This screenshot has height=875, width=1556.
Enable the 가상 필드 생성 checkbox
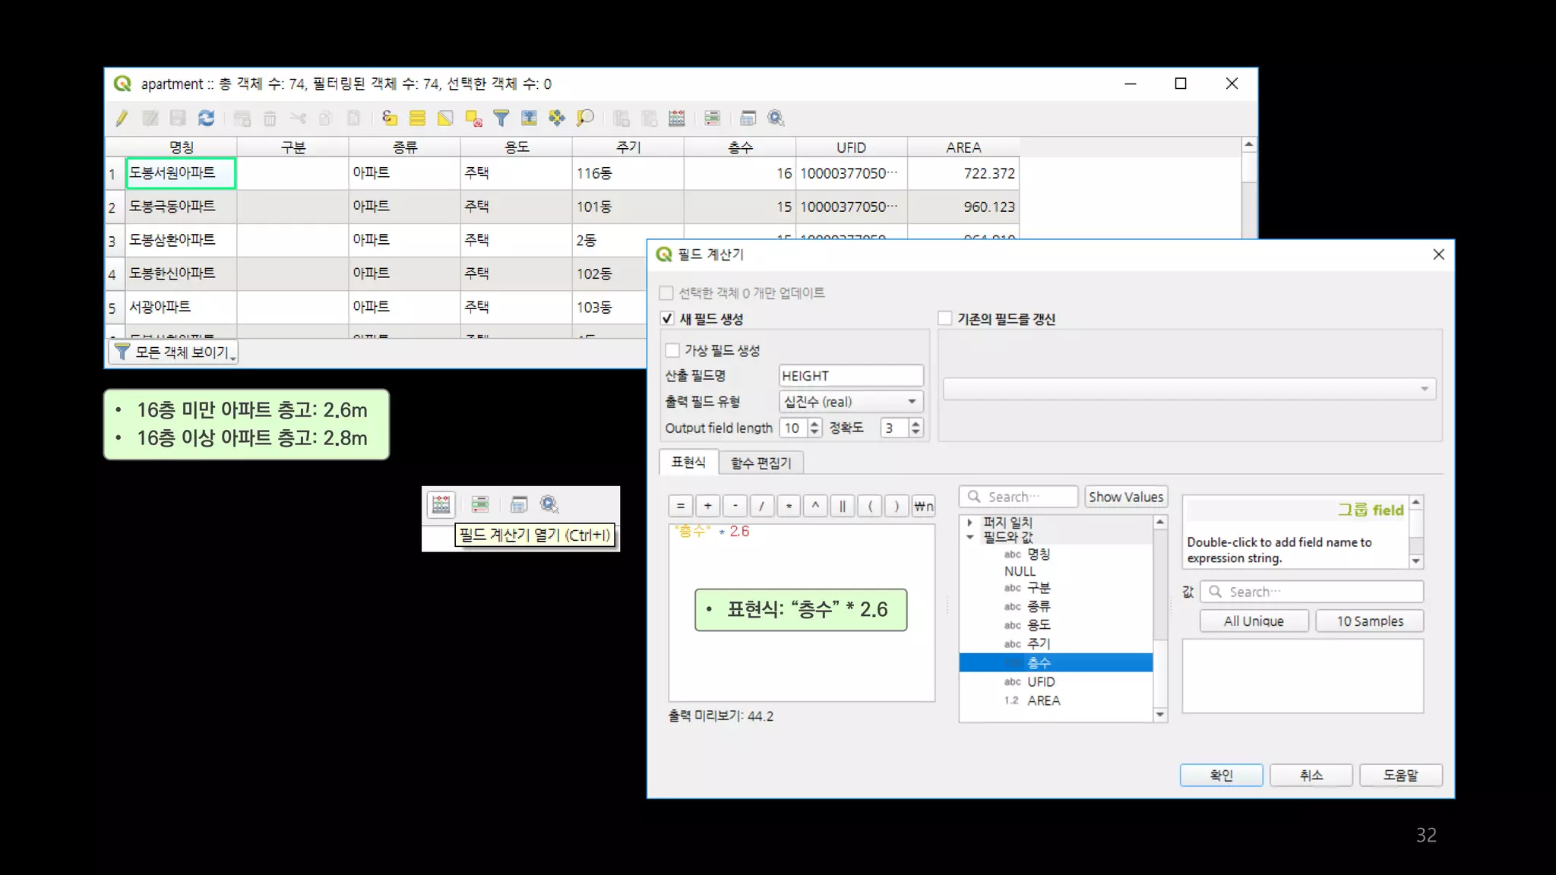pos(672,350)
